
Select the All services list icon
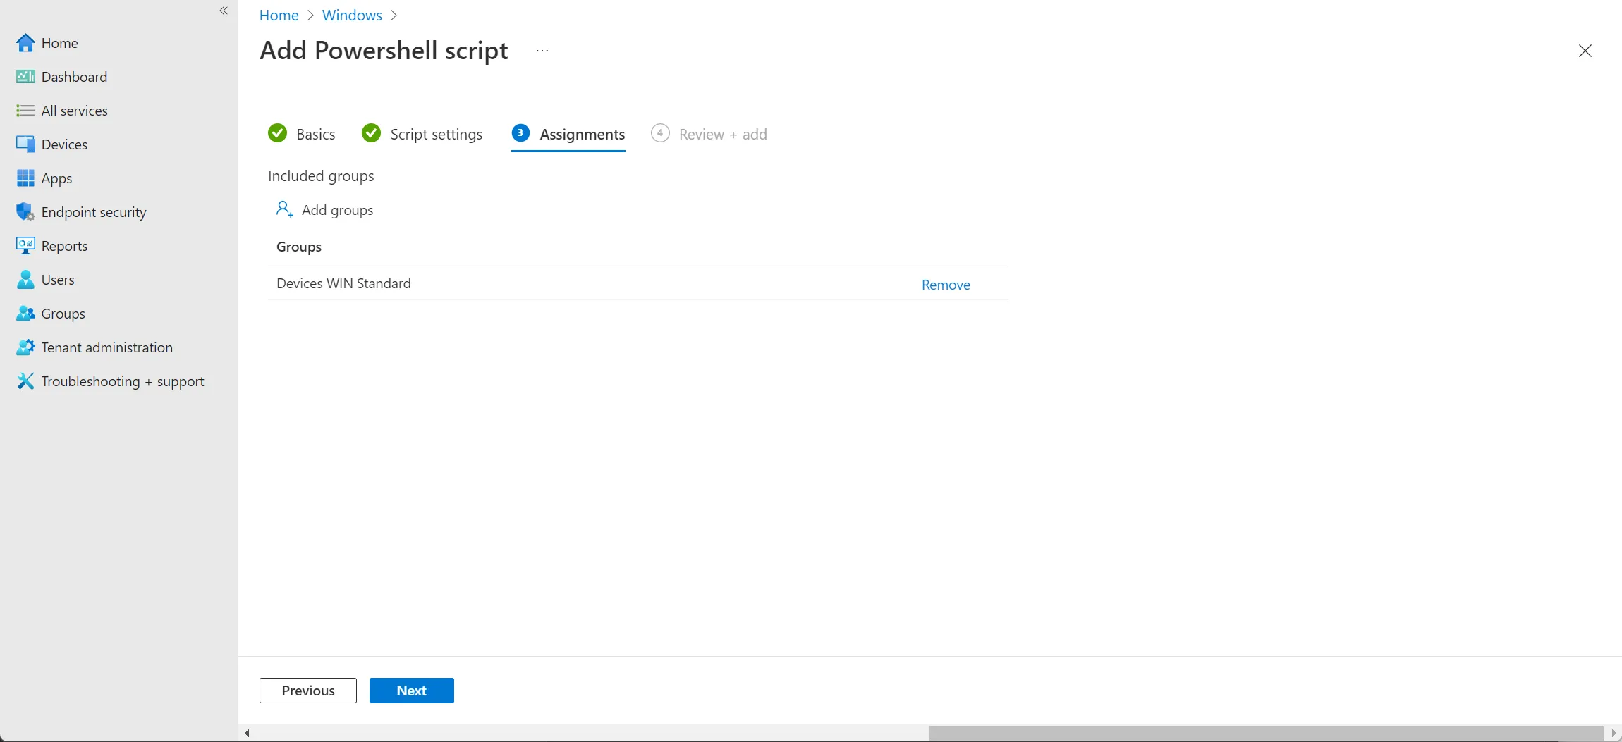tap(25, 111)
